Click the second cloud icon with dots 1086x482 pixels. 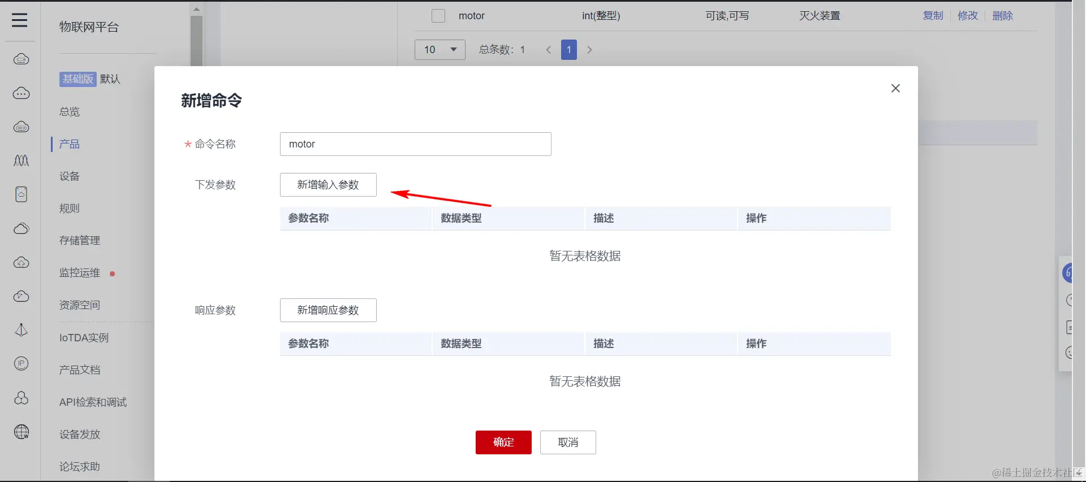point(21,93)
